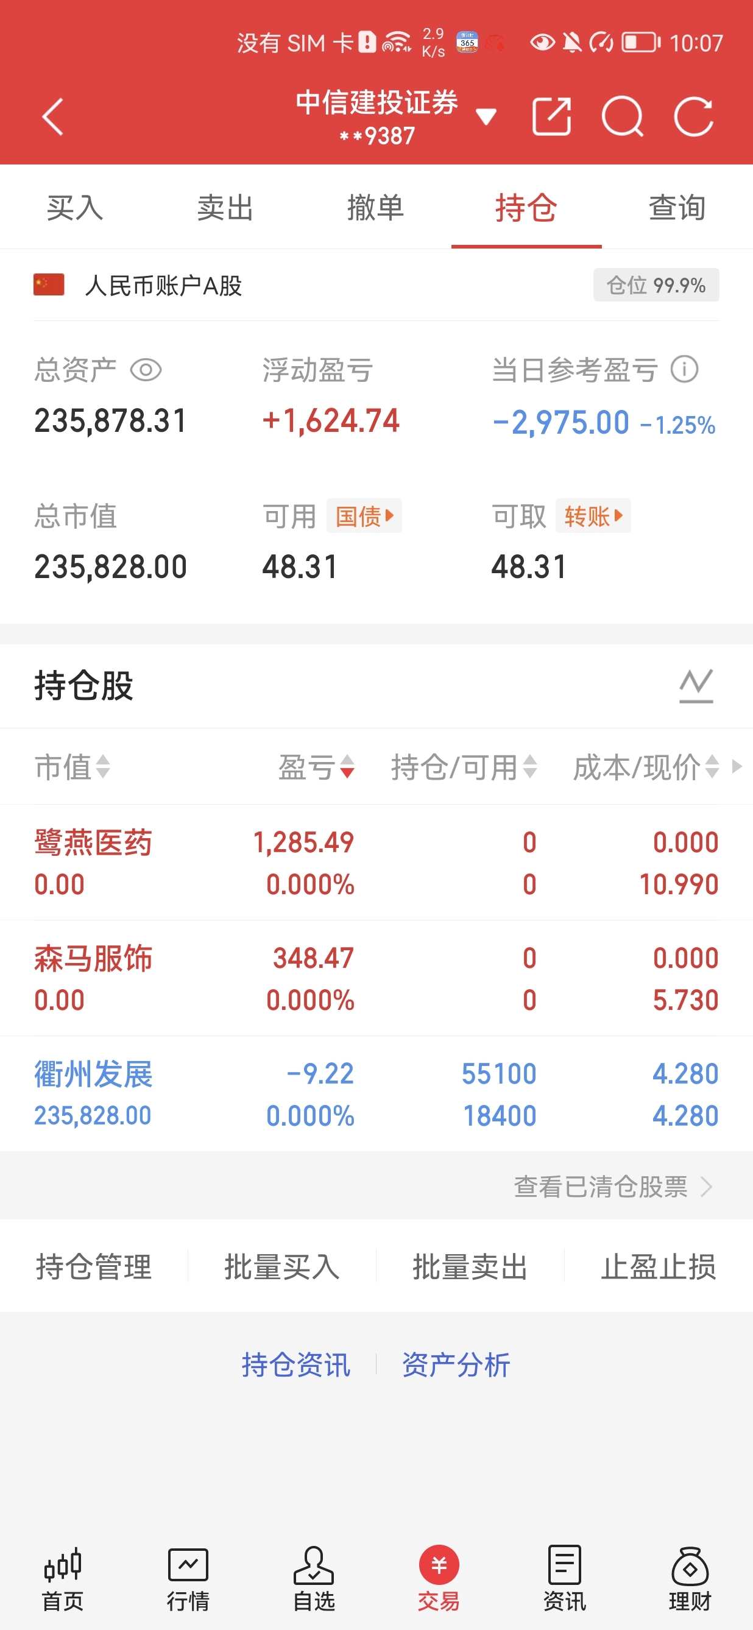Tap the muted bell status icon
This screenshot has width=753, height=1630.
(x=572, y=43)
